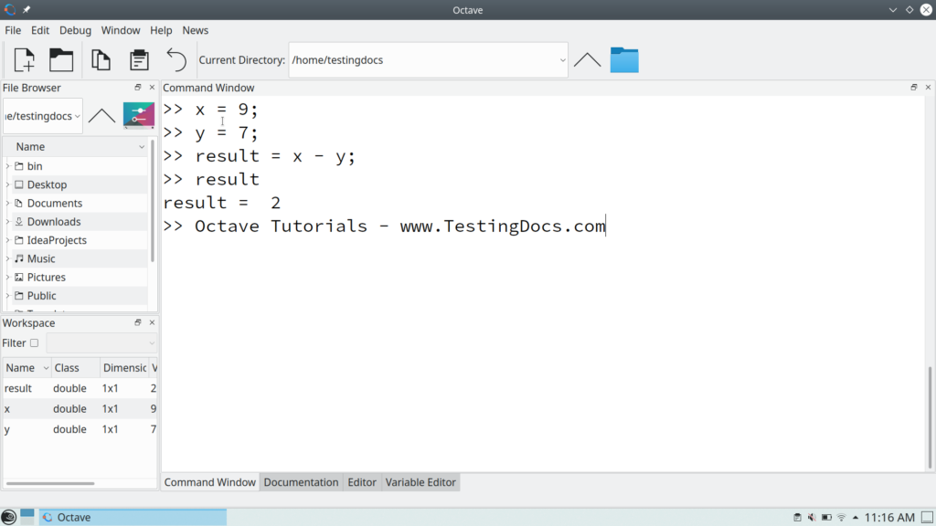Open a file with the folder toolbar icon

coord(61,59)
